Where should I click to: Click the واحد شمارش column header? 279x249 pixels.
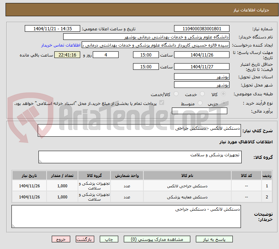coord(127,175)
